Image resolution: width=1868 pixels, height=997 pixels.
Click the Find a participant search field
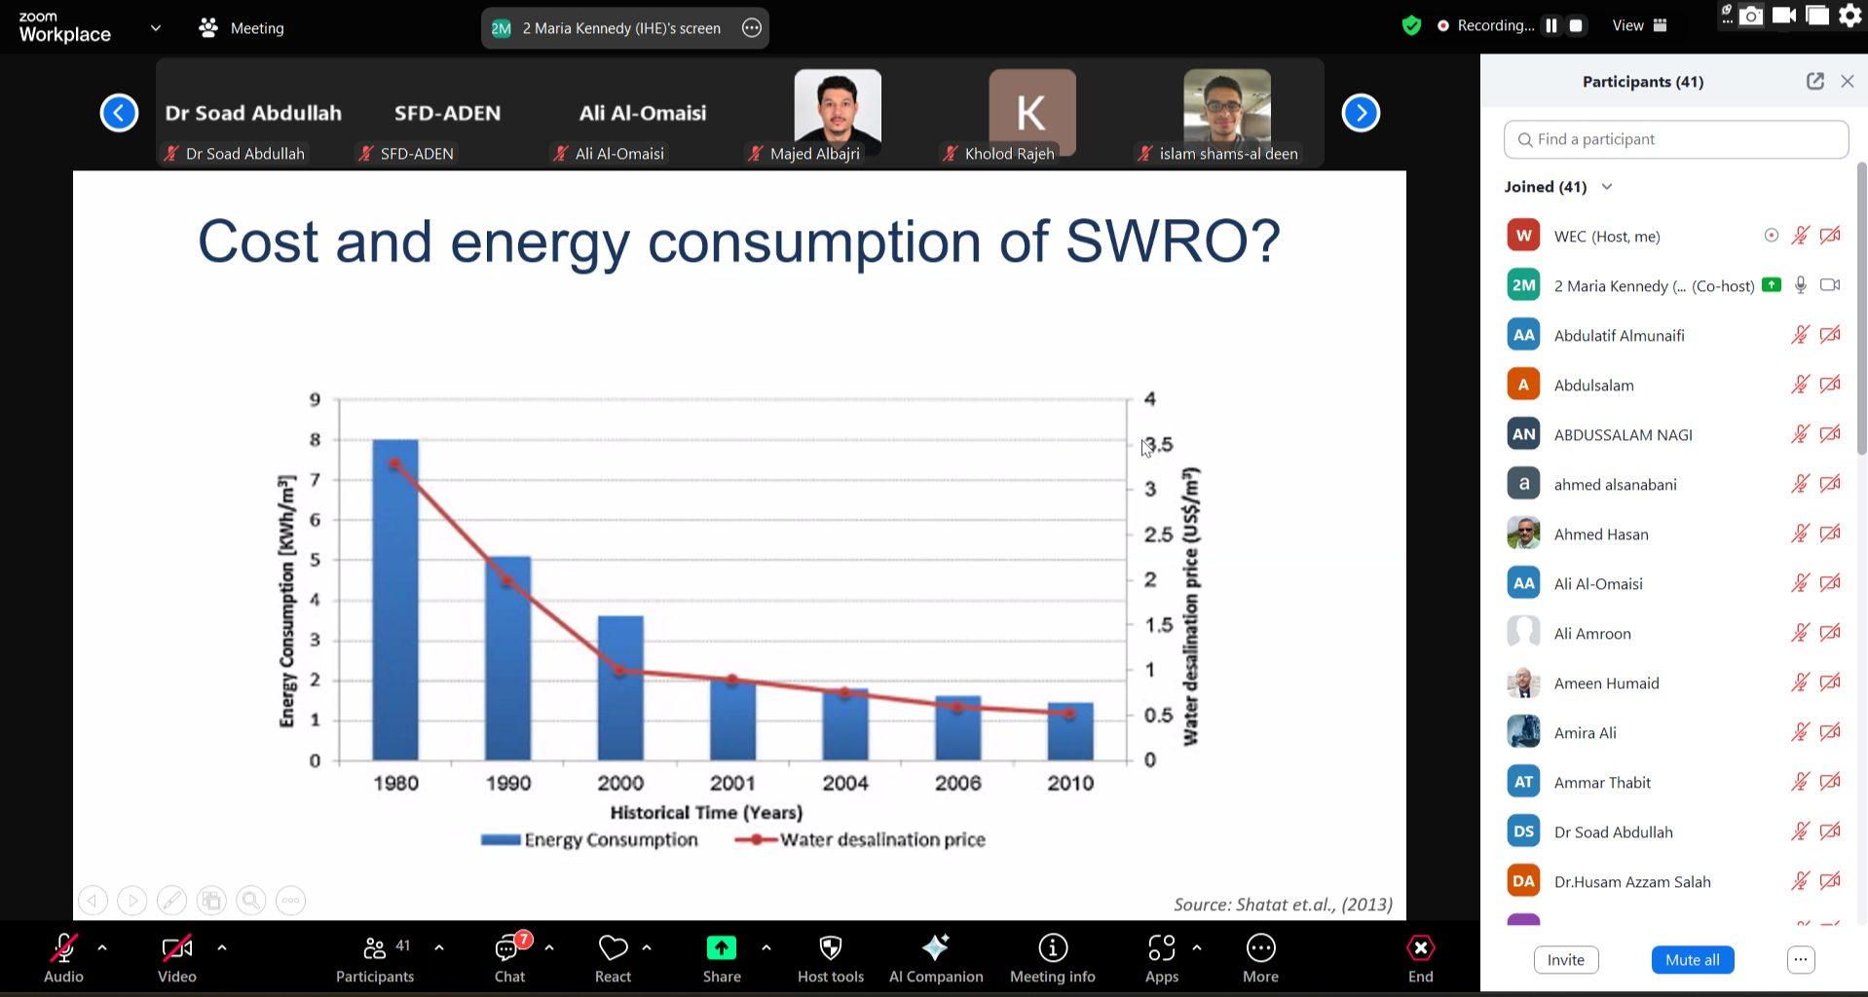coord(1675,139)
